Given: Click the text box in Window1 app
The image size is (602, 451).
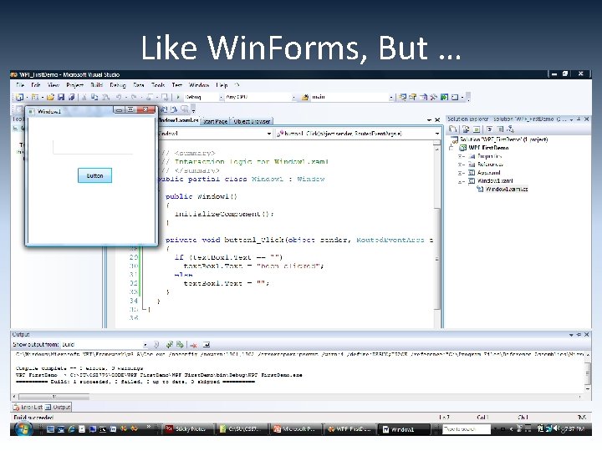Looking at the screenshot, I should coord(93,147).
